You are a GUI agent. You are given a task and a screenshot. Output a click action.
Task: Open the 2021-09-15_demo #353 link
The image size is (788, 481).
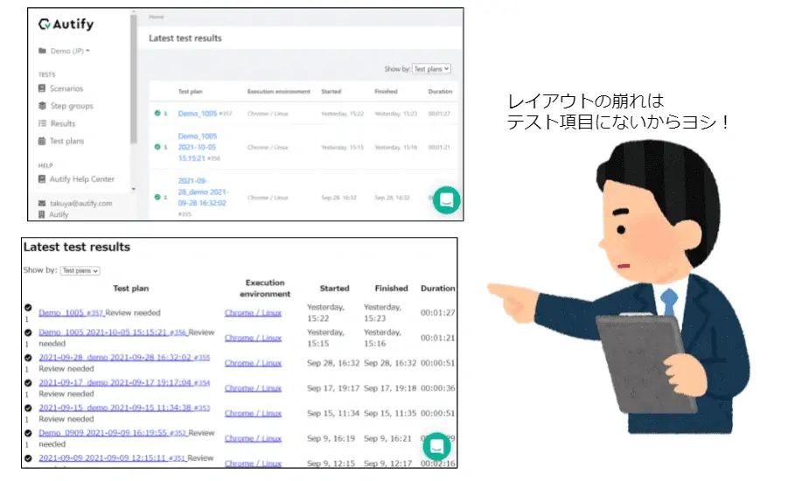[124, 408]
